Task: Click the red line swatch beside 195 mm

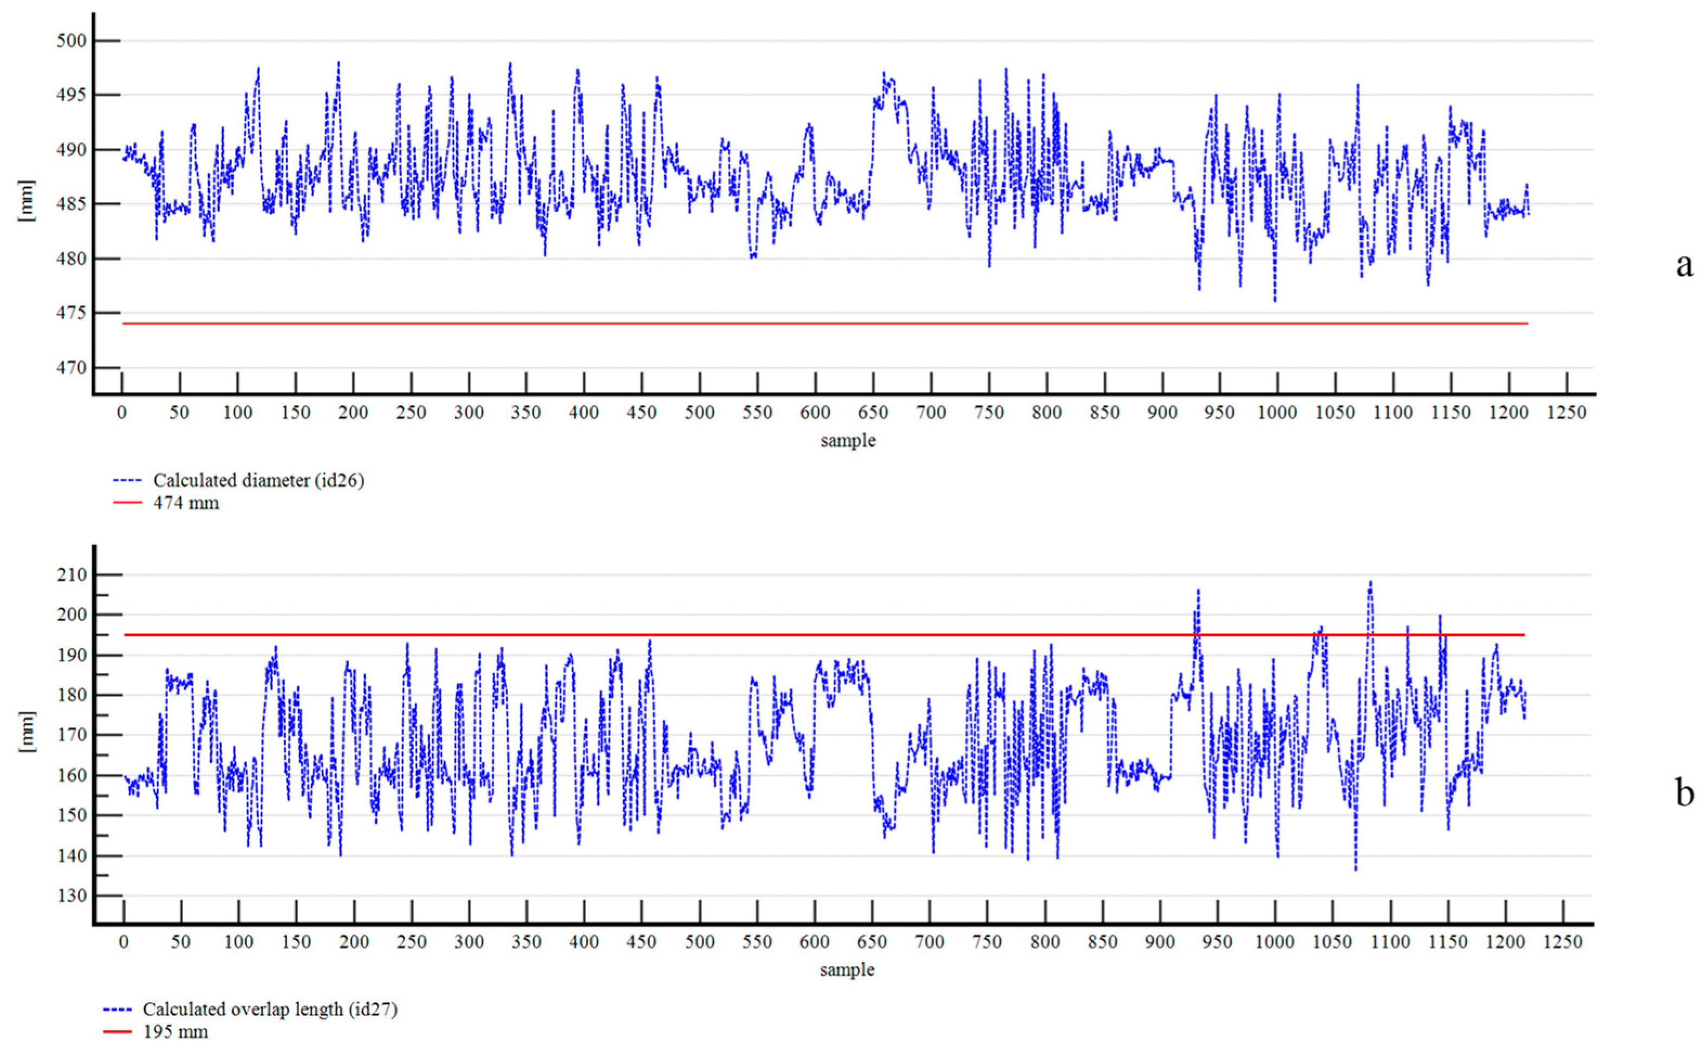Action: pyautogui.click(x=117, y=1032)
